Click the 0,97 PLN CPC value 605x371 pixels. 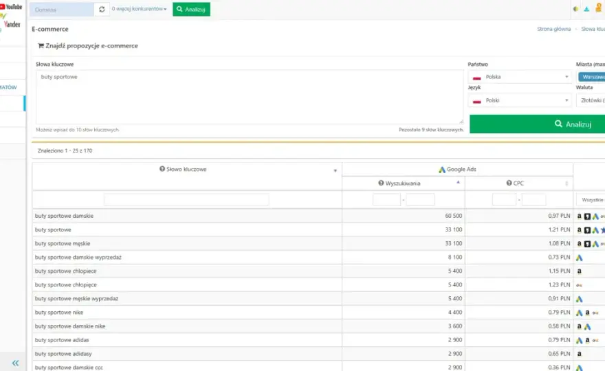point(559,216)
